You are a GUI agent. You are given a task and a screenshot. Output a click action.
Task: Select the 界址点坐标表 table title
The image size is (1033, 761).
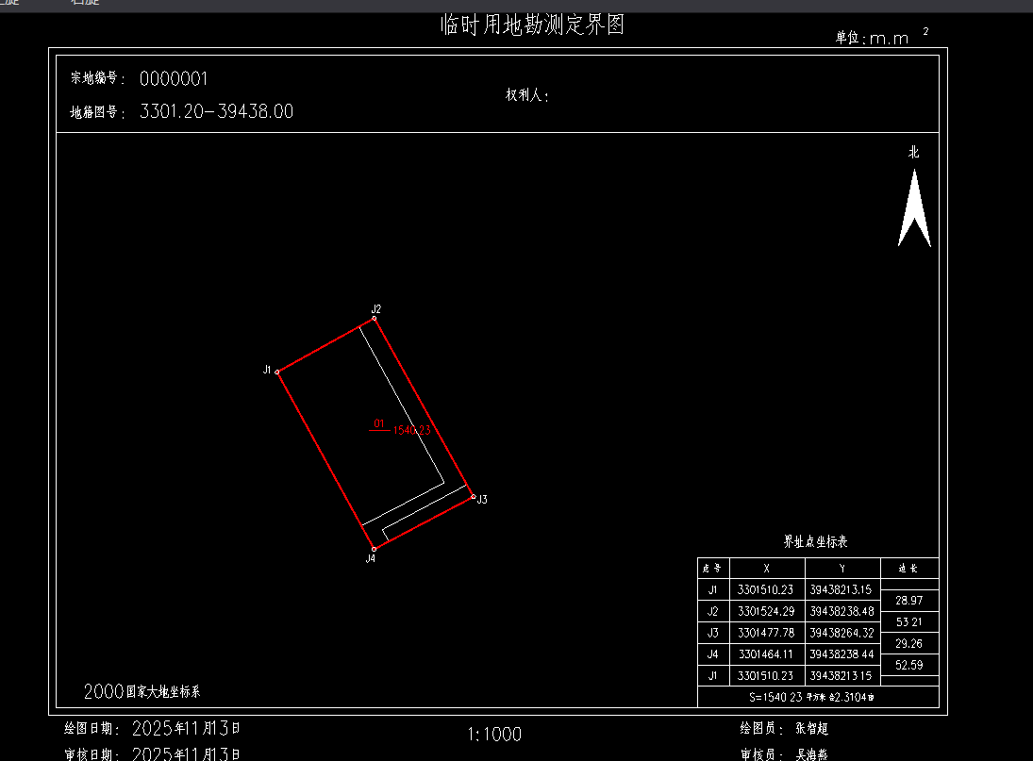[815, 542]
